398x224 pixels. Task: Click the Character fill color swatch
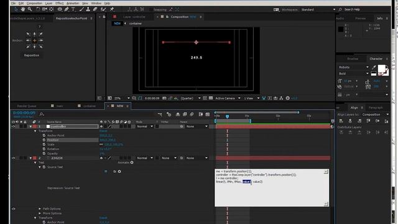(x=381, y=68)
